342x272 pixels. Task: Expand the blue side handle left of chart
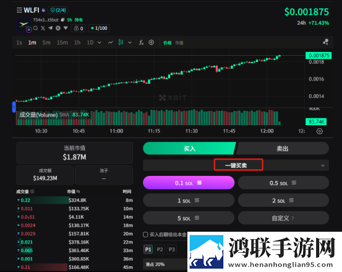14,107
